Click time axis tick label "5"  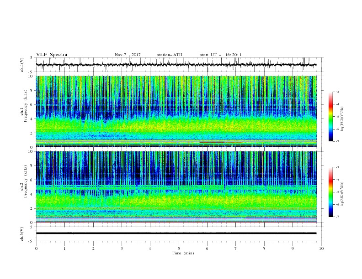pyautogui.click(x=179, y=248)
